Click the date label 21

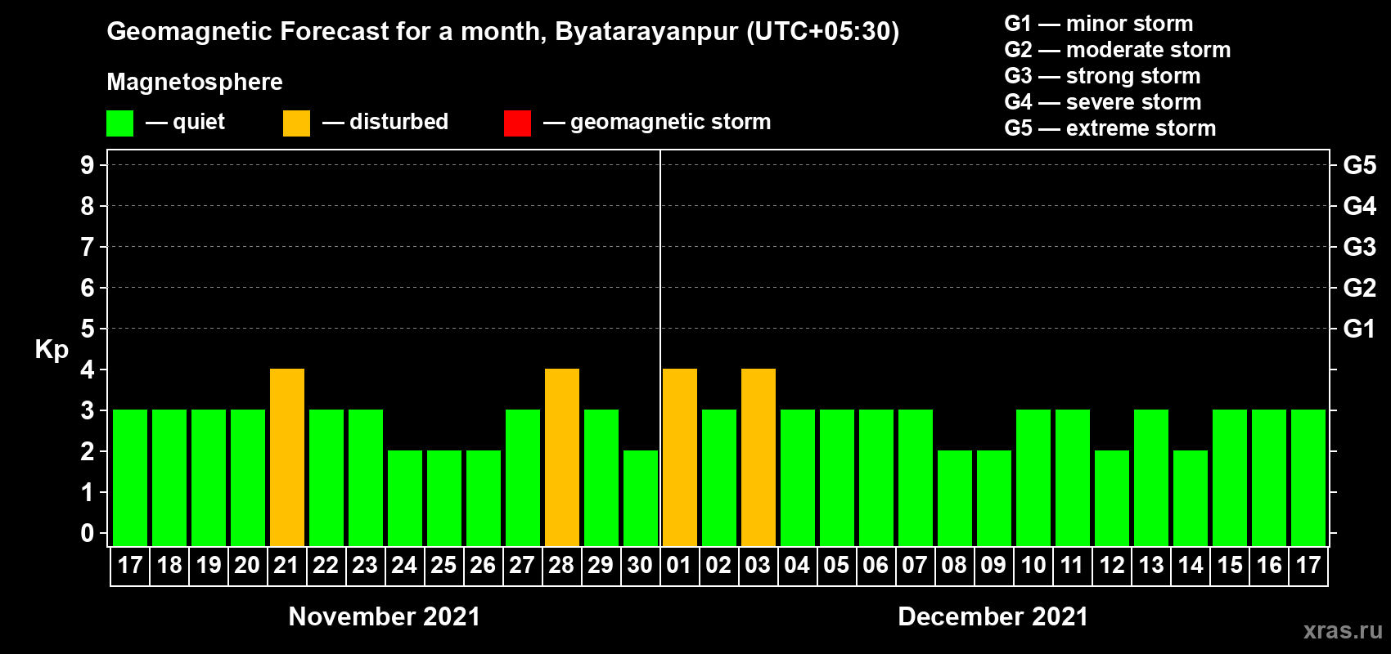click(287, 566)
